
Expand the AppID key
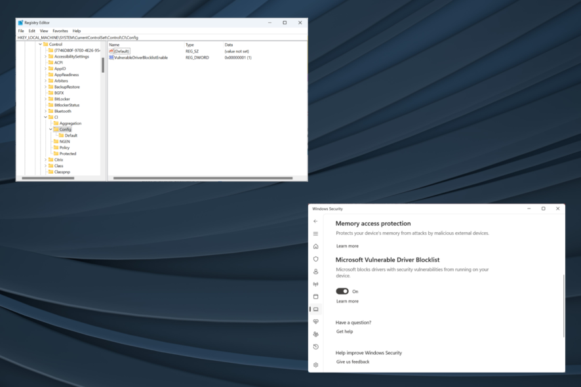(46, 69)
